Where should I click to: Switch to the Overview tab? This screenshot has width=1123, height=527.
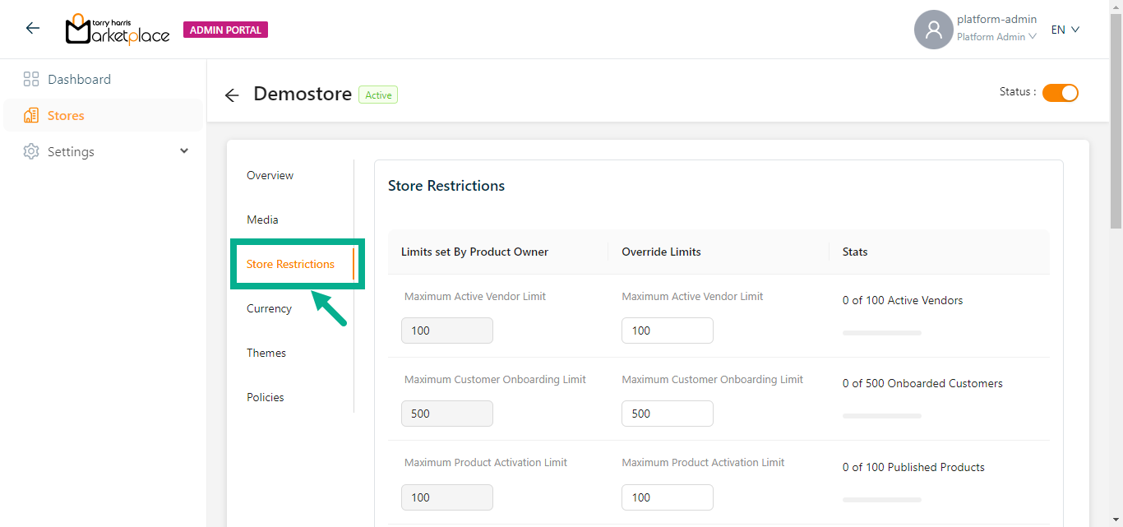coord(270,175)
